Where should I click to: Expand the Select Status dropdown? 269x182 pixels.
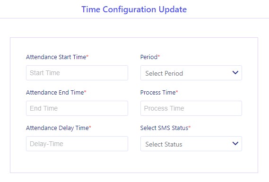click(x=191, y=144)
